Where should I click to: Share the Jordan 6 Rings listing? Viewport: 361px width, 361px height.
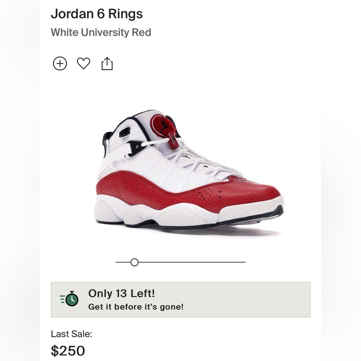point(107,63)
